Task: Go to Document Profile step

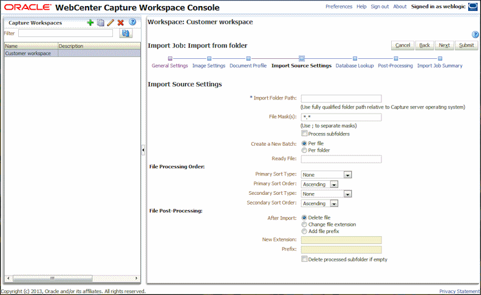Action: [x=248, y=66]
